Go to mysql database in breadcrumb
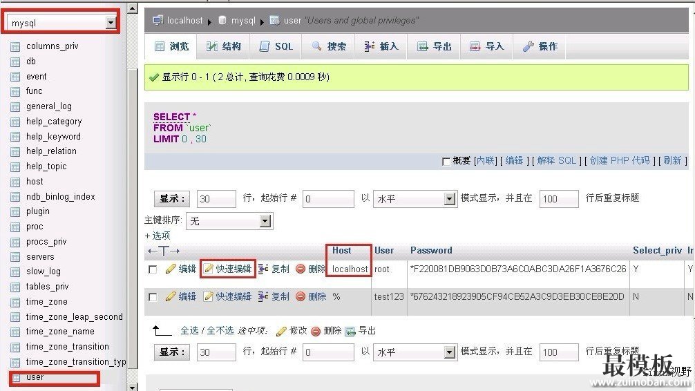The image size is (695, 391). (243, 21)
